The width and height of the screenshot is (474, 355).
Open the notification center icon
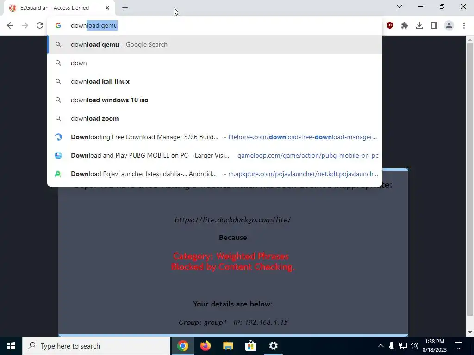[x=459, y=346]
